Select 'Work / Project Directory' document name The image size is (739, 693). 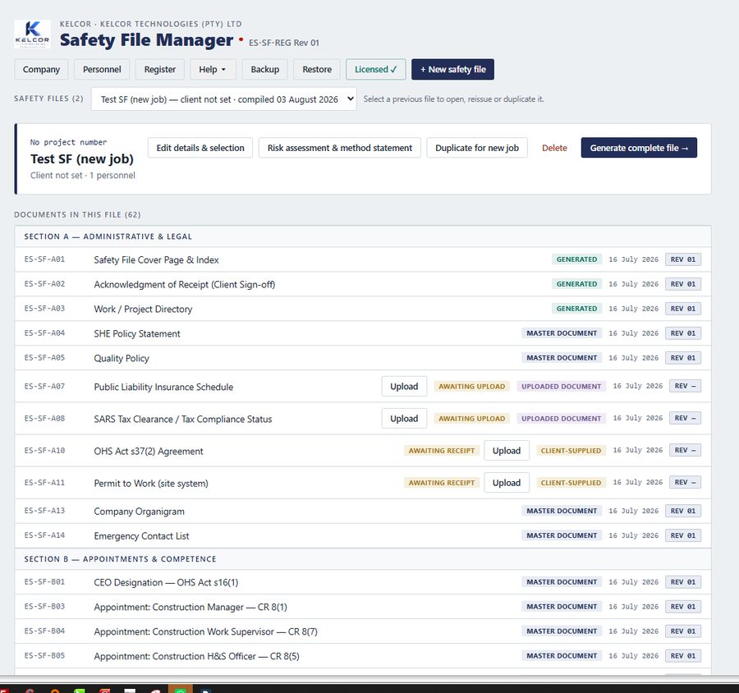coord(143,309)
